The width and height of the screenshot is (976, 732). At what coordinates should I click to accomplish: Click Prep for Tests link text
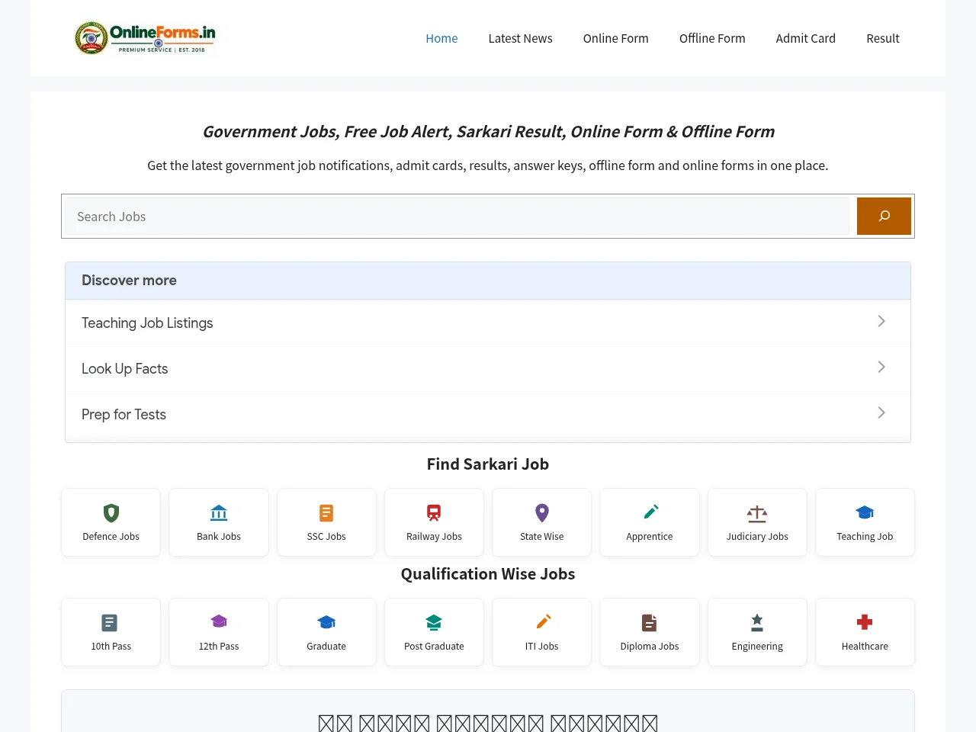(x=124, y=414)
